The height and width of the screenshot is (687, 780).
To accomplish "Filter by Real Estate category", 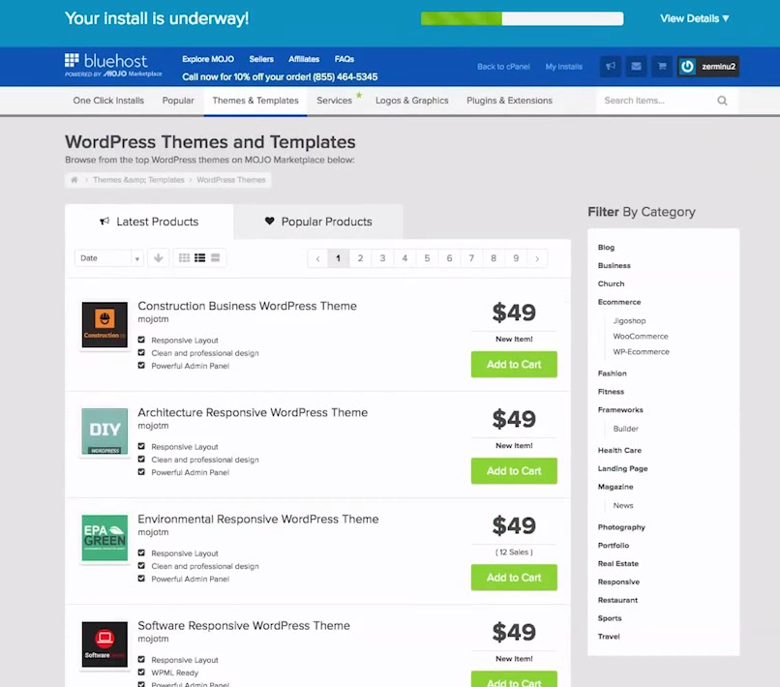I will [618, 563].
